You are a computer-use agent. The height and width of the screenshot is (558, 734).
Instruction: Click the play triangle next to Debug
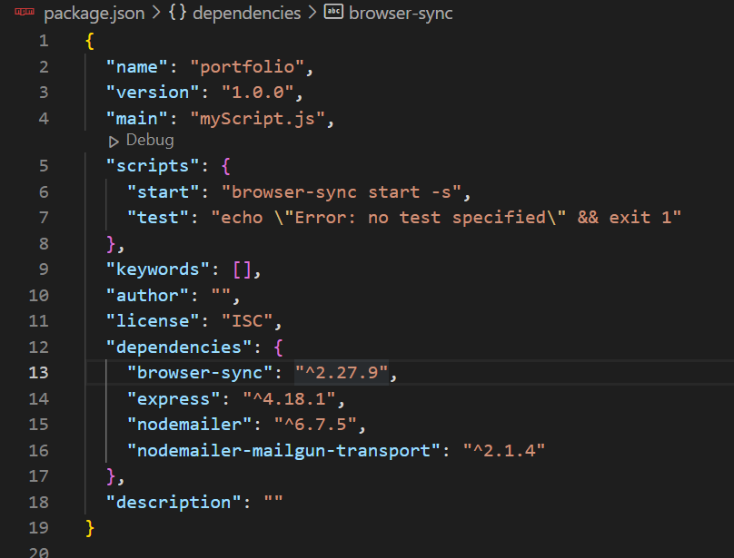(x=114, y=140)
